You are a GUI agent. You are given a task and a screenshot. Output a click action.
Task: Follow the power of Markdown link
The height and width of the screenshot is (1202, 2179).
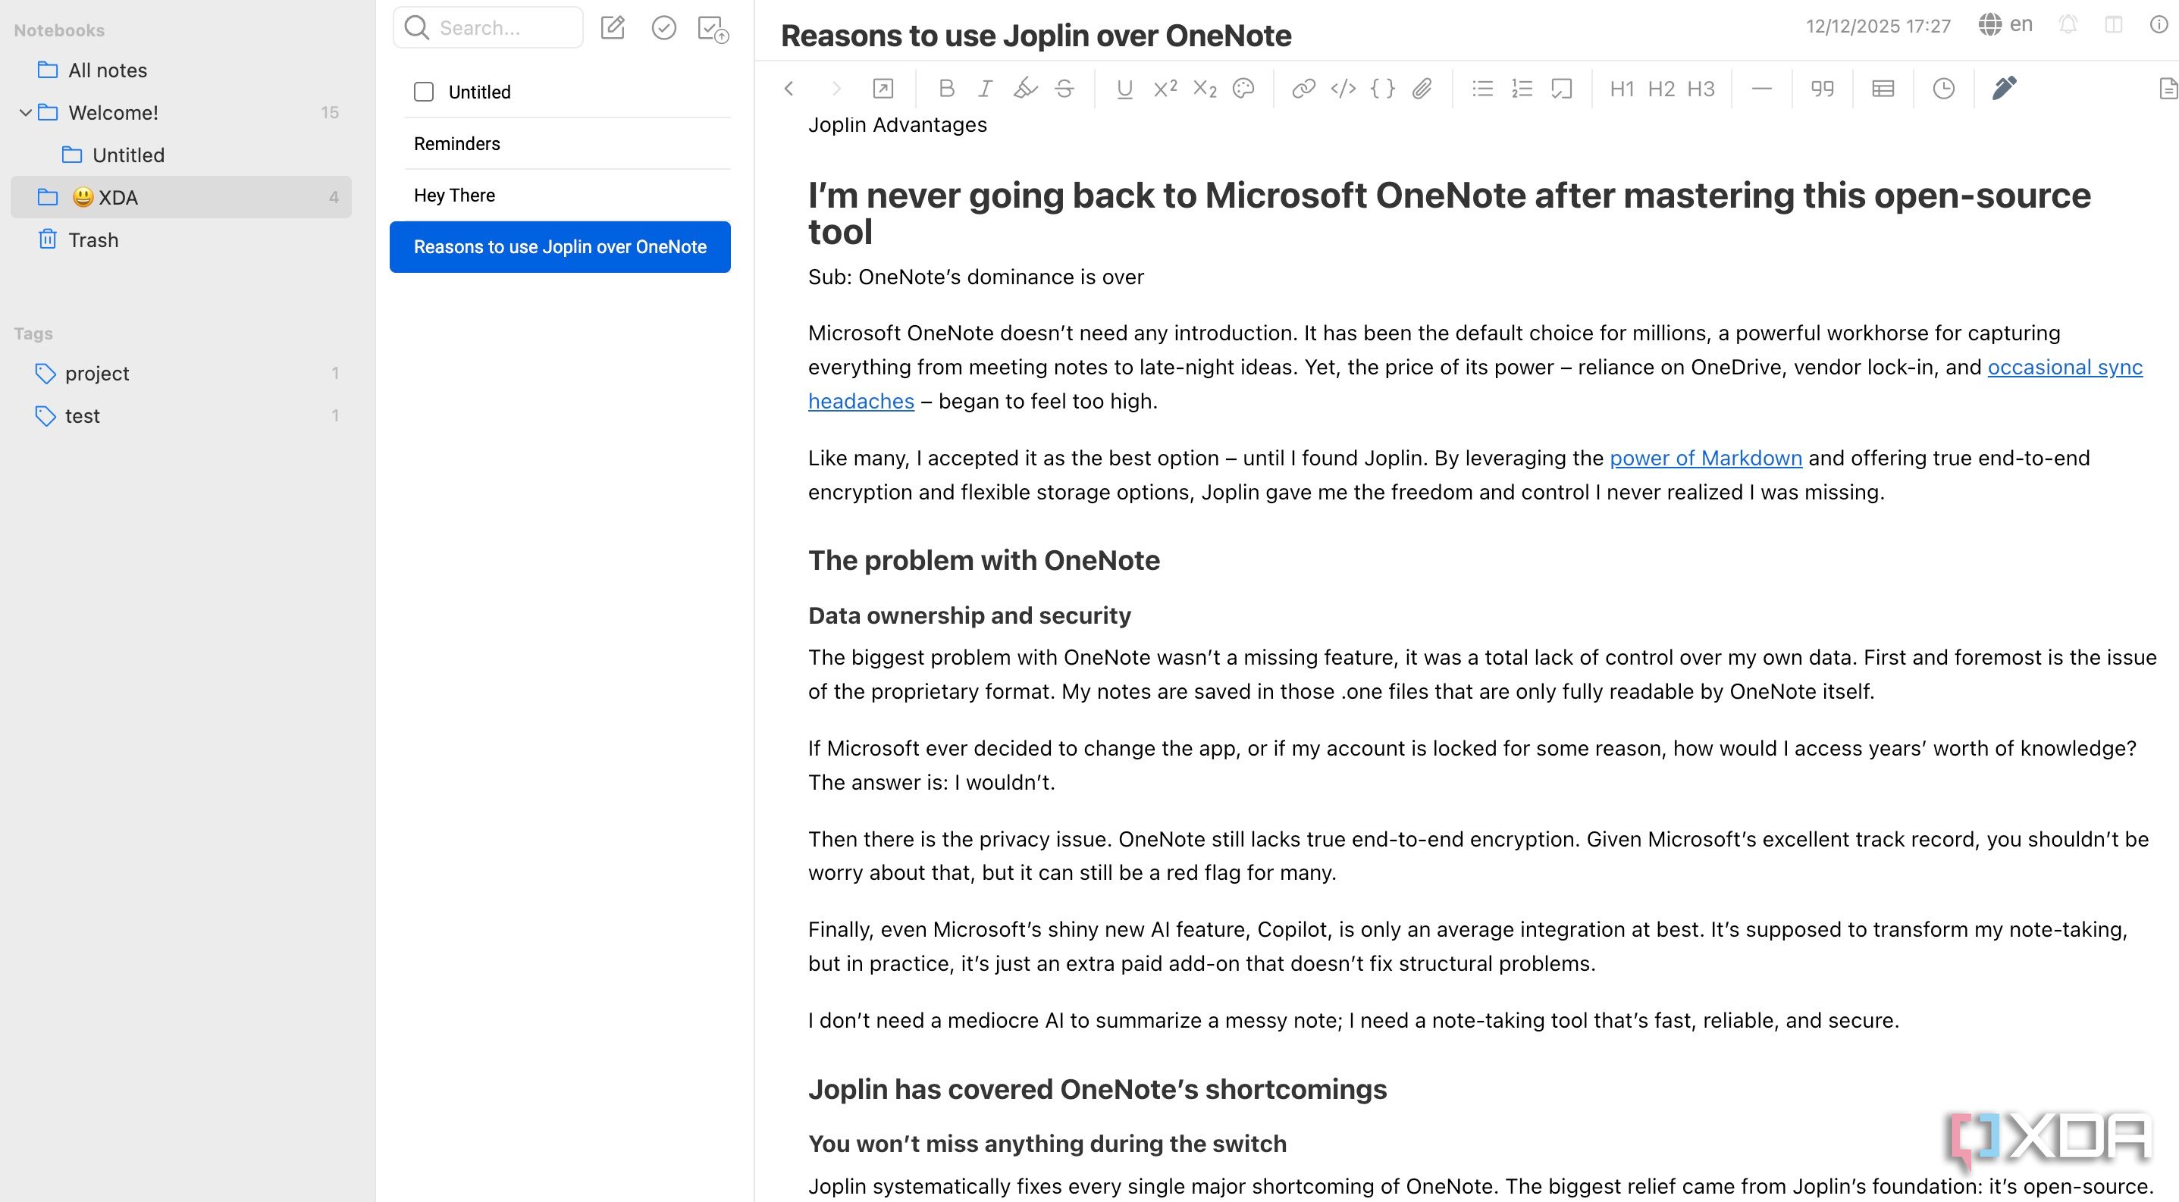[x=1705, y=459]
